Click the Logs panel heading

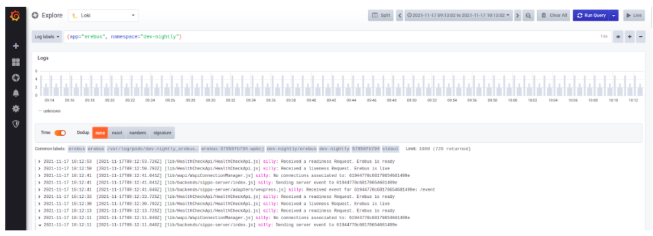tap(43, 58)
